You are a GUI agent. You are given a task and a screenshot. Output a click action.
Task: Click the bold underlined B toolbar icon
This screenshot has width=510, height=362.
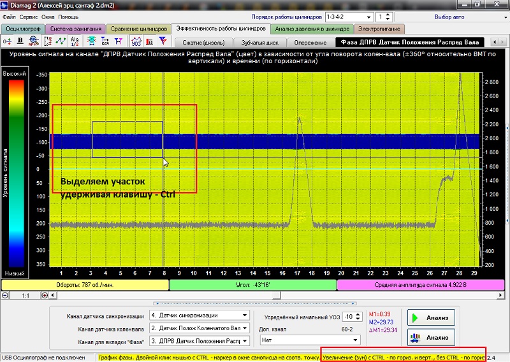tap(20, 41)
